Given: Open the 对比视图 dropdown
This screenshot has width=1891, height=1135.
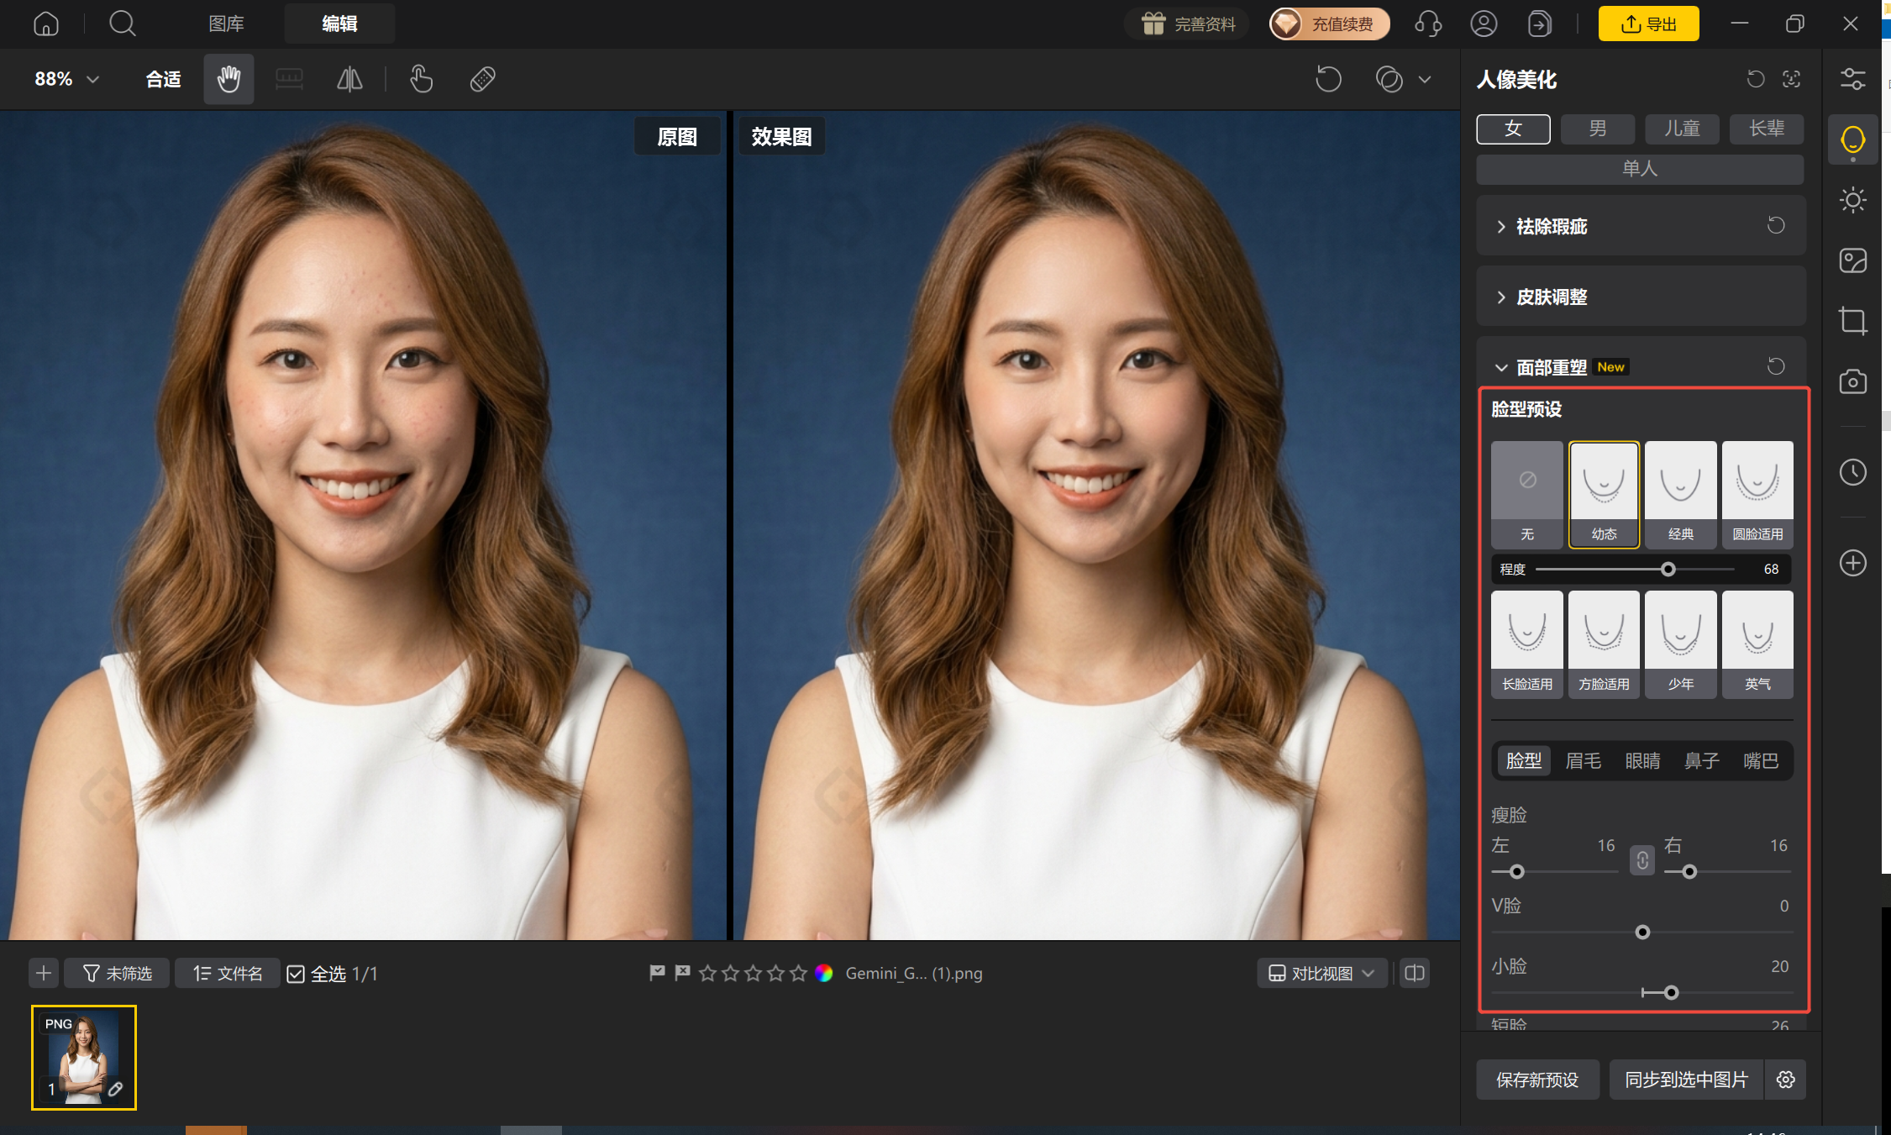Looking at the screenshot, I should tap(1321, 973).
